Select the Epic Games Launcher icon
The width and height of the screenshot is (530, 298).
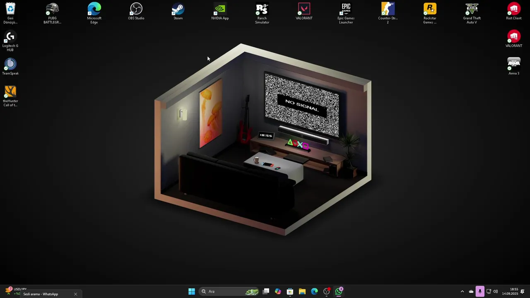(346, 13)
